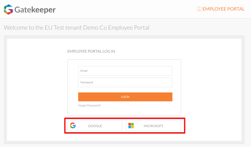Click the Password placeholder text
This screenshot has height=147, width=251.
pyautogui.click(x=87, y=82)
